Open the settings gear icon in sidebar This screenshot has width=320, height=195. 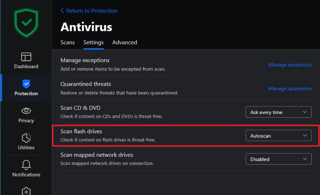pyautogui.click(x=26, y=191)
